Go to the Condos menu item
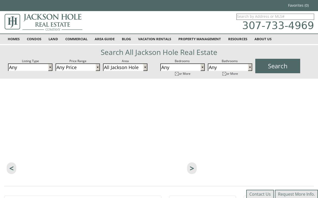The width and height of the screenshot is (318, 198). pos(34,39)
